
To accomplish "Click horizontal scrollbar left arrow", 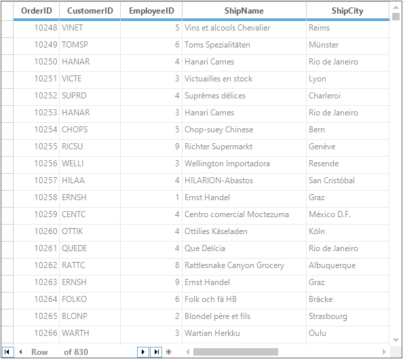I will click(188, 352).
